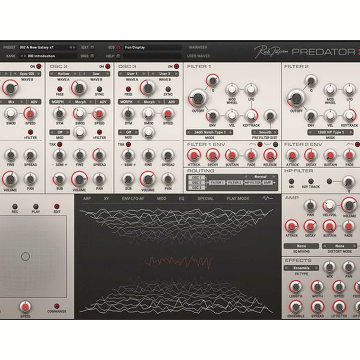This screenshot has height=360, width=360.
Task: Click AMP SUSTAIN knob
Action: point(329,226)
